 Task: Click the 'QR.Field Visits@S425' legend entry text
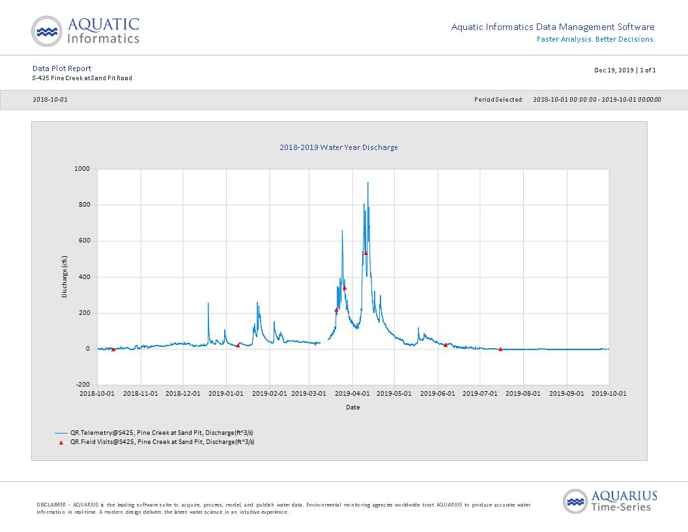pyautogui.click(x=162, y=442)
